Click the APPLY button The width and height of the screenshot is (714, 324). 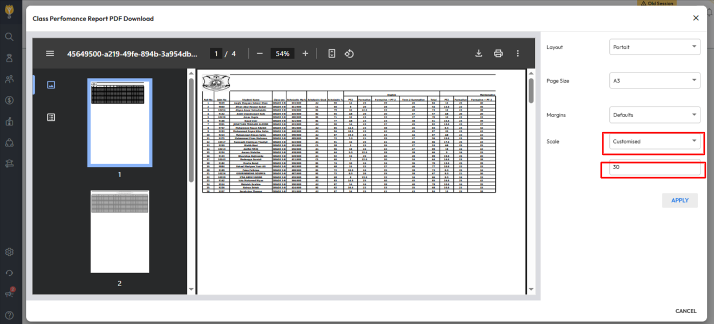coord(679,200)
